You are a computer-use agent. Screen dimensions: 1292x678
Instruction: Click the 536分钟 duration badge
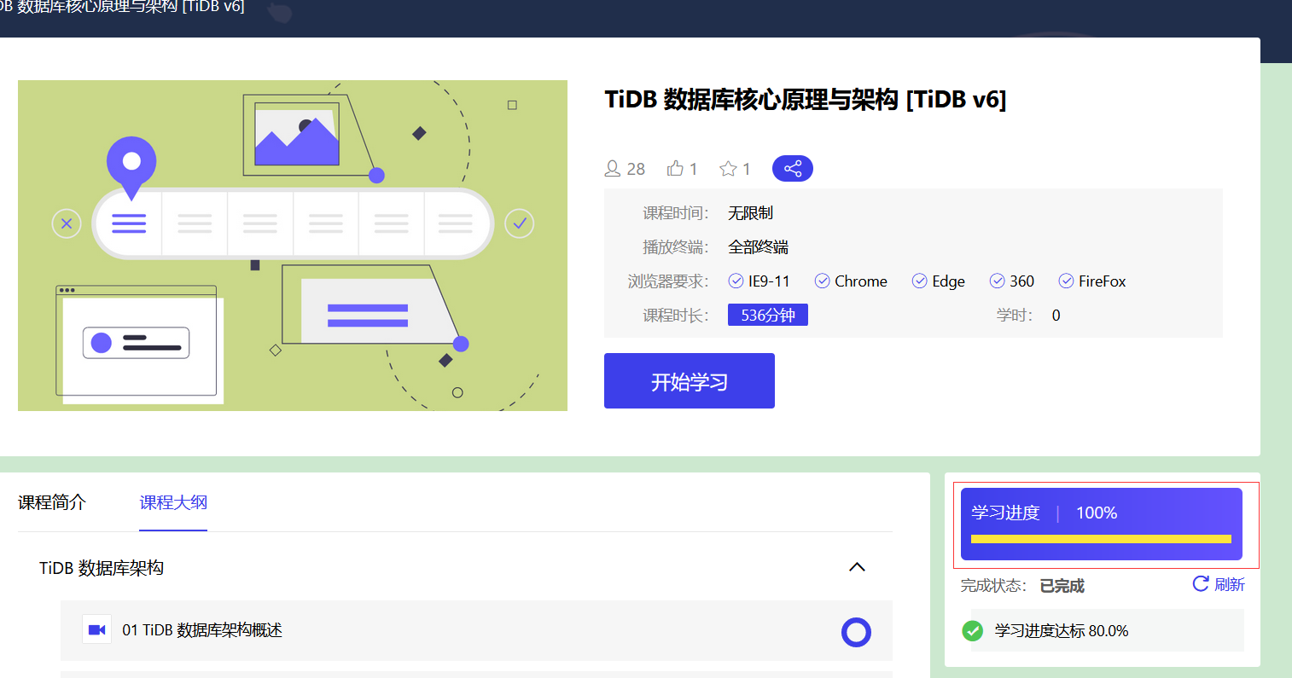coord(768,315)
